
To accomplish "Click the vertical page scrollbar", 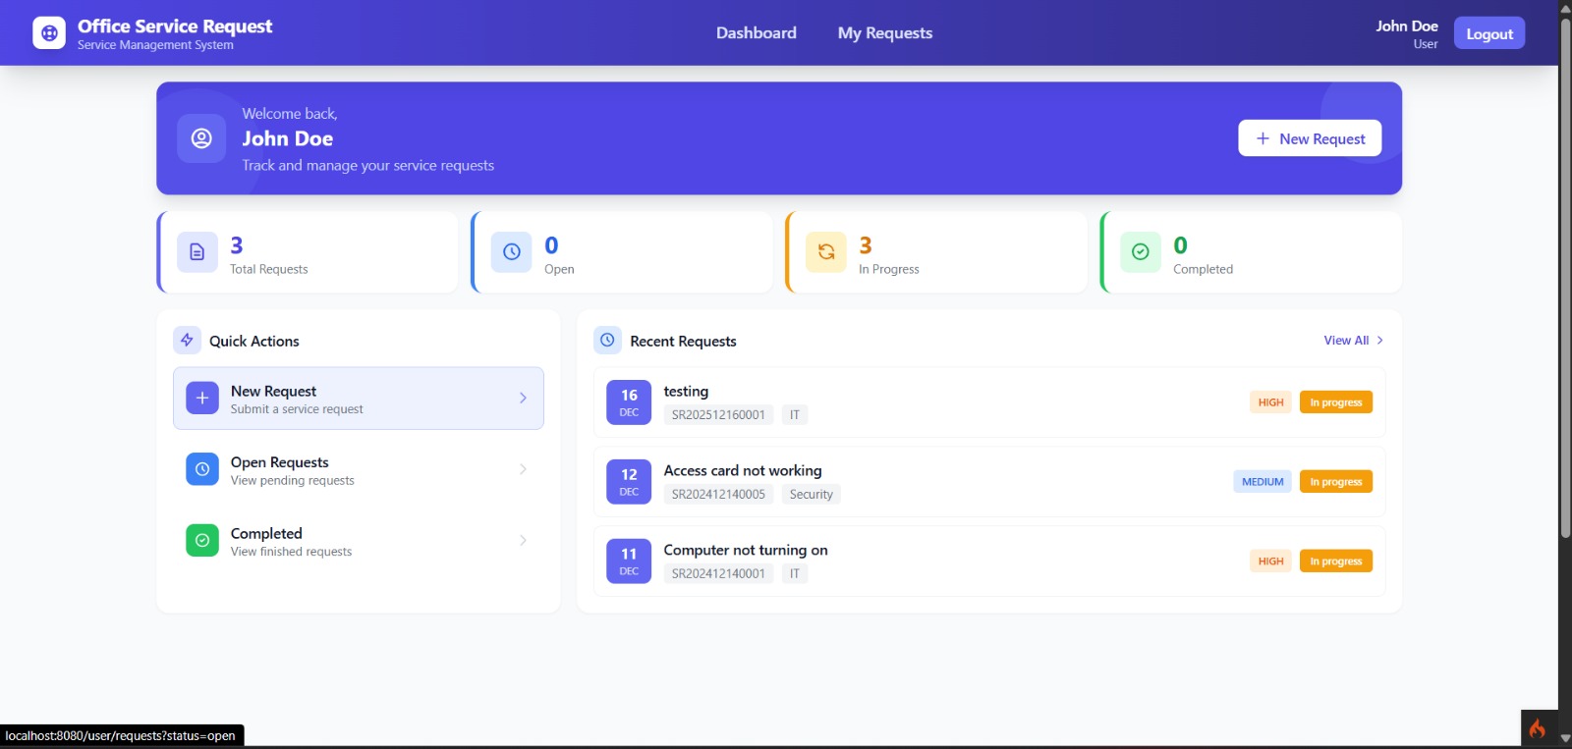I will coord(1565,275).
